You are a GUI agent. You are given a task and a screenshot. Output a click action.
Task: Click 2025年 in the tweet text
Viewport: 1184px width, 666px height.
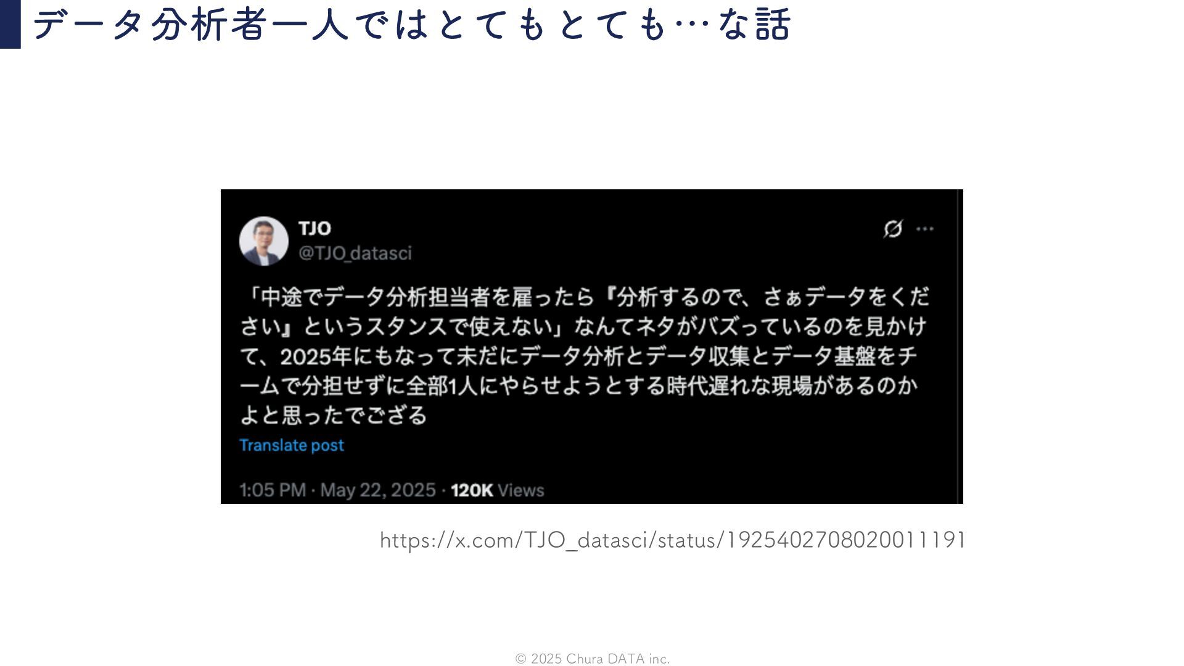[316, 356]
